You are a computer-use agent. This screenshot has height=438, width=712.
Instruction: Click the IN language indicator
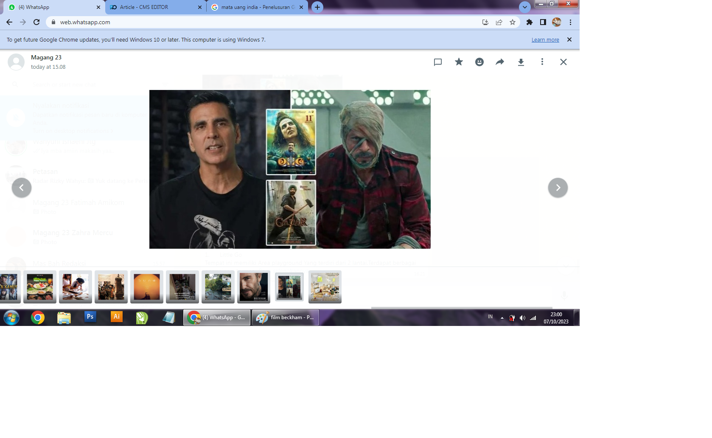[490, 317]
